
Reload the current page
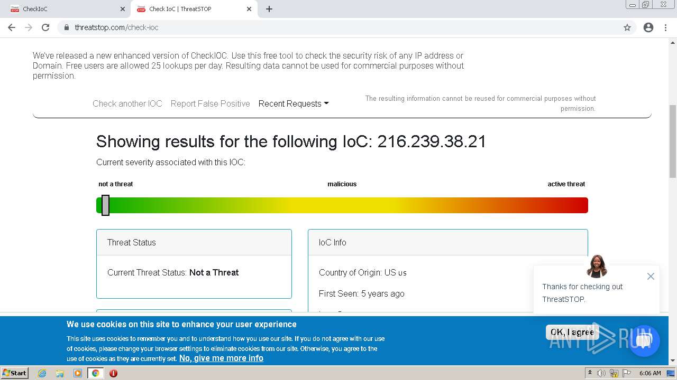45,27
